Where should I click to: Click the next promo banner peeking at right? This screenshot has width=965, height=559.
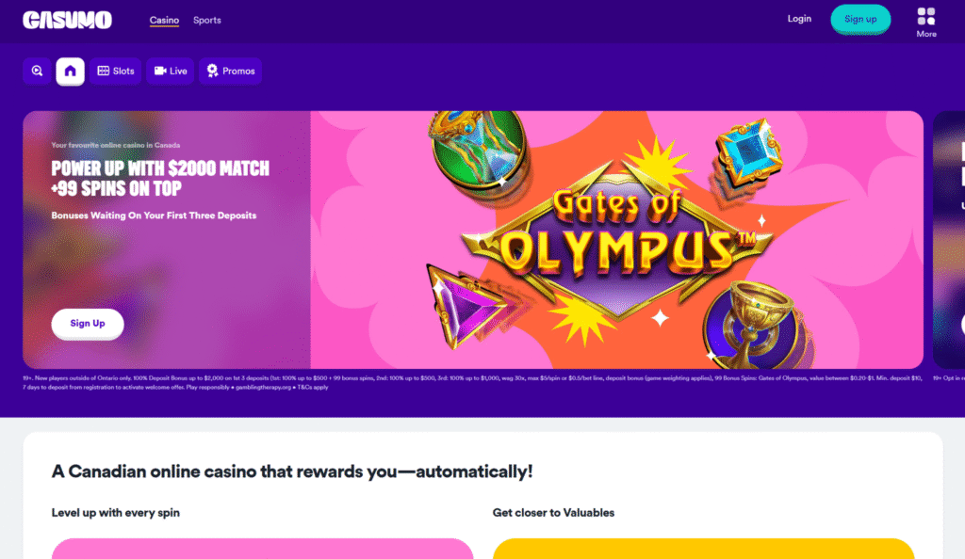tap(948, 240)
